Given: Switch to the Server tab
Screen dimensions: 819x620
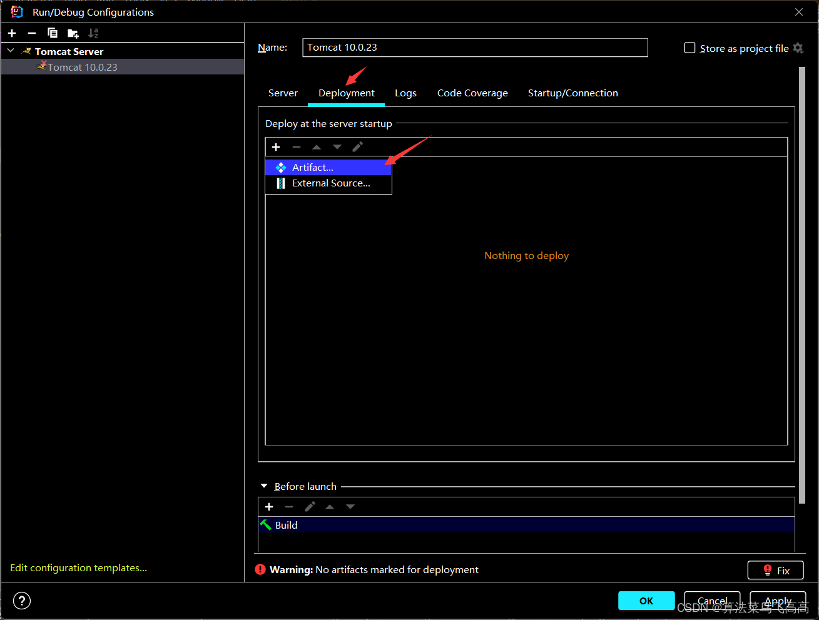Looking at the screenshot, I should click(x=283, y=93).
